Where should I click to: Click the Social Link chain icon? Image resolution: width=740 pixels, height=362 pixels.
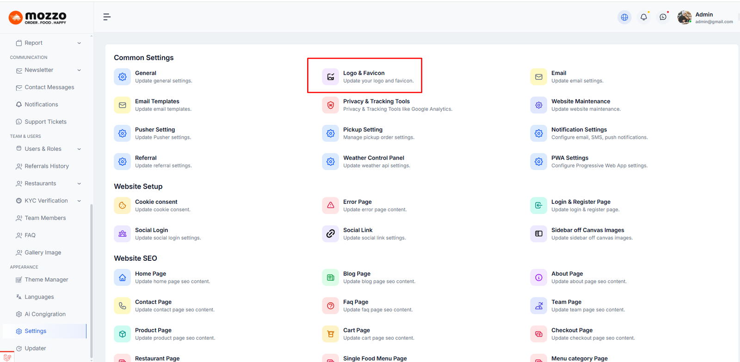click(x=331, y=233)
